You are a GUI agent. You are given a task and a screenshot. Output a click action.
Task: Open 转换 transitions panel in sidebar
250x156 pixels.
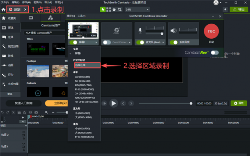tap(10, 56)
